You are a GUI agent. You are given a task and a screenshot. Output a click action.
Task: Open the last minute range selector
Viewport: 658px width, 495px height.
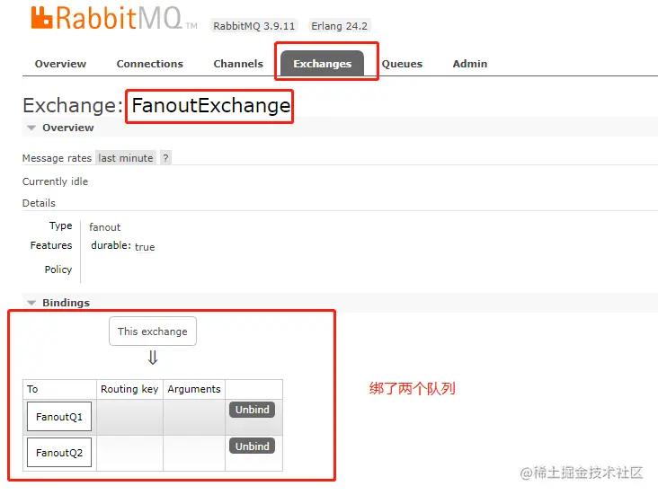pyautogui.click(x=126, y=158)
